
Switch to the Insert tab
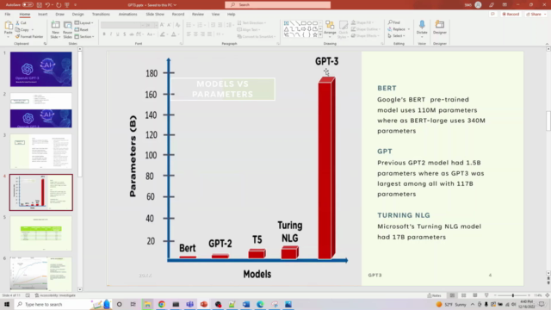pyautogui.click(x=42, y=15)
